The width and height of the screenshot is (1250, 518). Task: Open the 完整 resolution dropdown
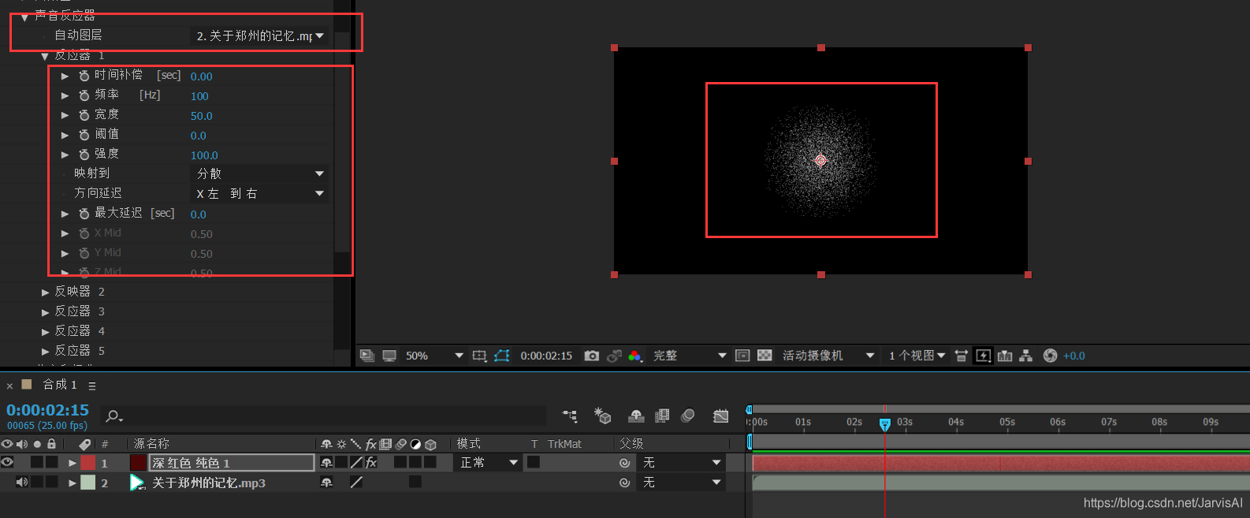[690, 356]
